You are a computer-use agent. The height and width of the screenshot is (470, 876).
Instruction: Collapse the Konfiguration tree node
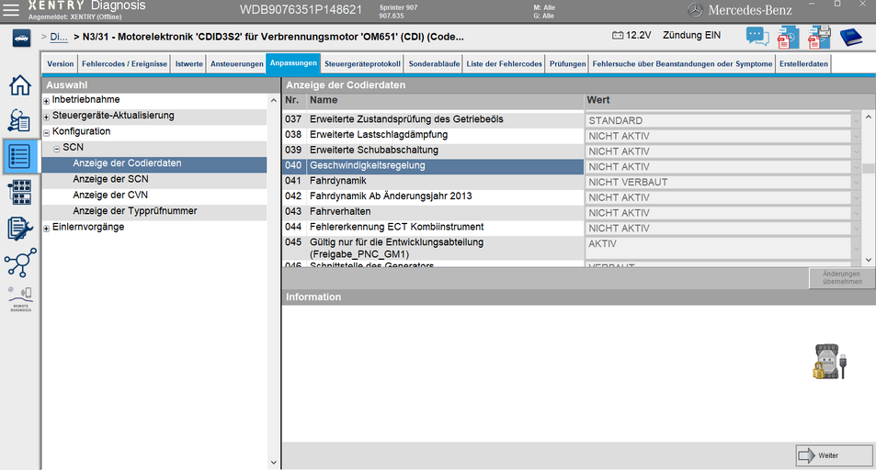[x=46, y=133]
